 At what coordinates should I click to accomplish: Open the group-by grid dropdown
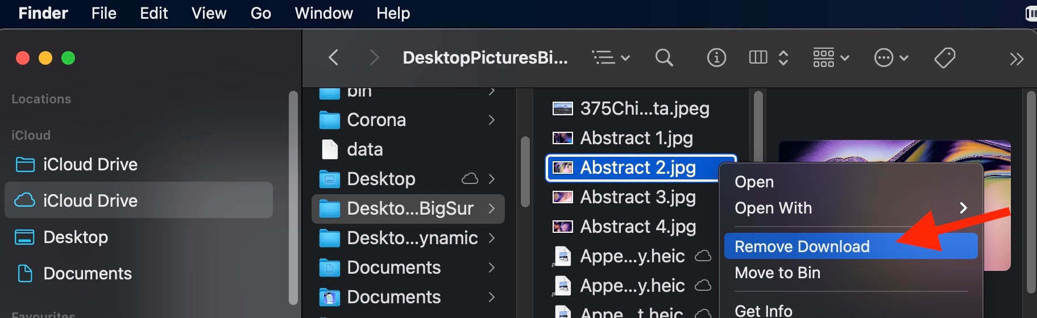click(x=831, y=57)
